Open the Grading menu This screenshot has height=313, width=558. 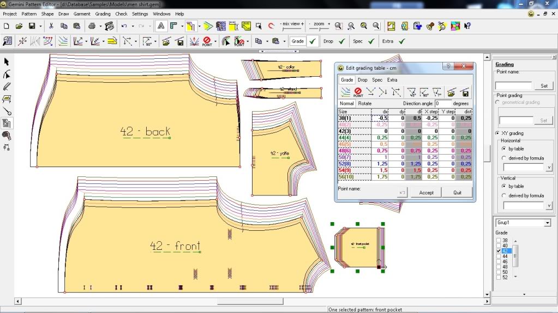[x=103, y=14]
